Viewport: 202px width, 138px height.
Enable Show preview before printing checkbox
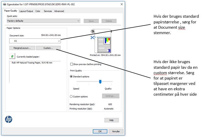pos(72,64)
